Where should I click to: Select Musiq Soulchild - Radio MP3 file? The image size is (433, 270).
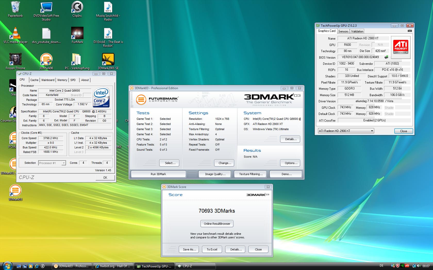[108, 11]
